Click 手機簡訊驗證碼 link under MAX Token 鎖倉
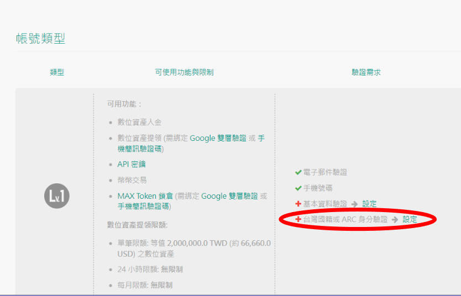461x296 pixels. 143,206
